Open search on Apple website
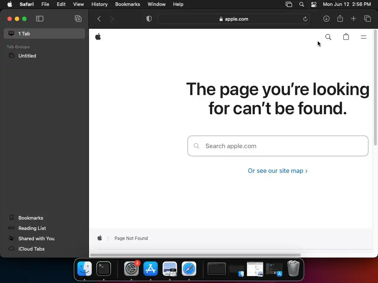Viewport: 378px width, 283px height. (x=328, y=37)
